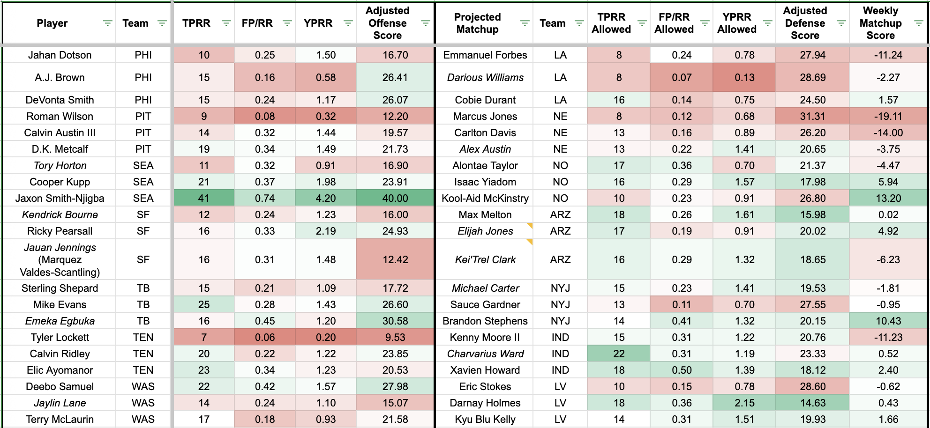Select the Jaxon Smith-Njigba player cell
This screenshot has height=428, width=930.
[60, 199]
